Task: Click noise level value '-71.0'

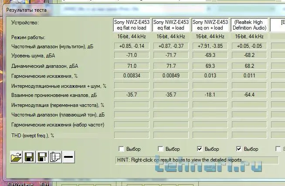Action: pyautogui.click(x=132, y=55)
